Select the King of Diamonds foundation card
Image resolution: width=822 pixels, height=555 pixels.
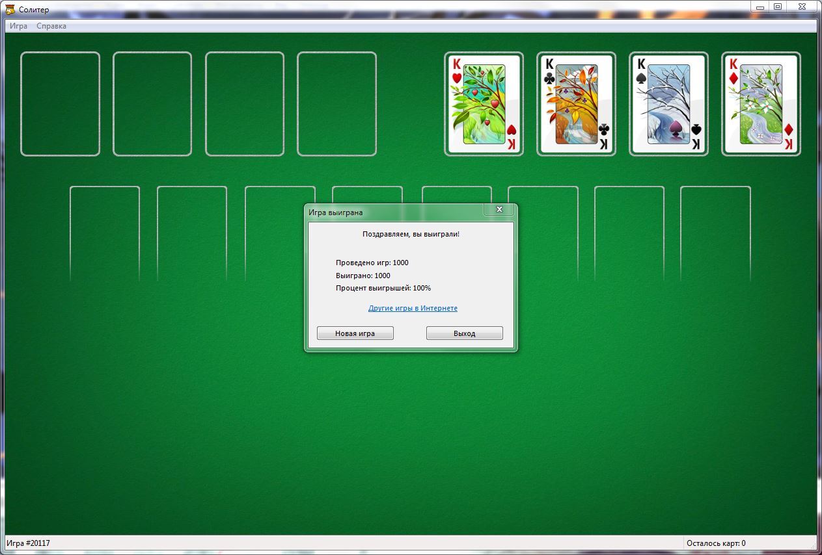761,104
